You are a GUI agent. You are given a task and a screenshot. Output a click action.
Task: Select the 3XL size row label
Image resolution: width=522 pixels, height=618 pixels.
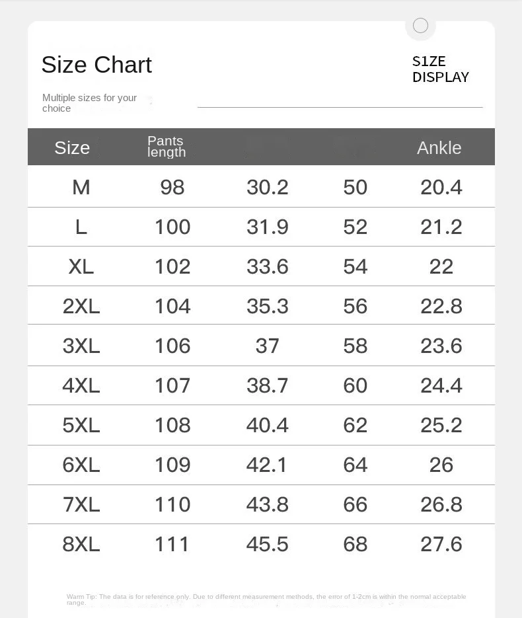click(x=81, y=346)
